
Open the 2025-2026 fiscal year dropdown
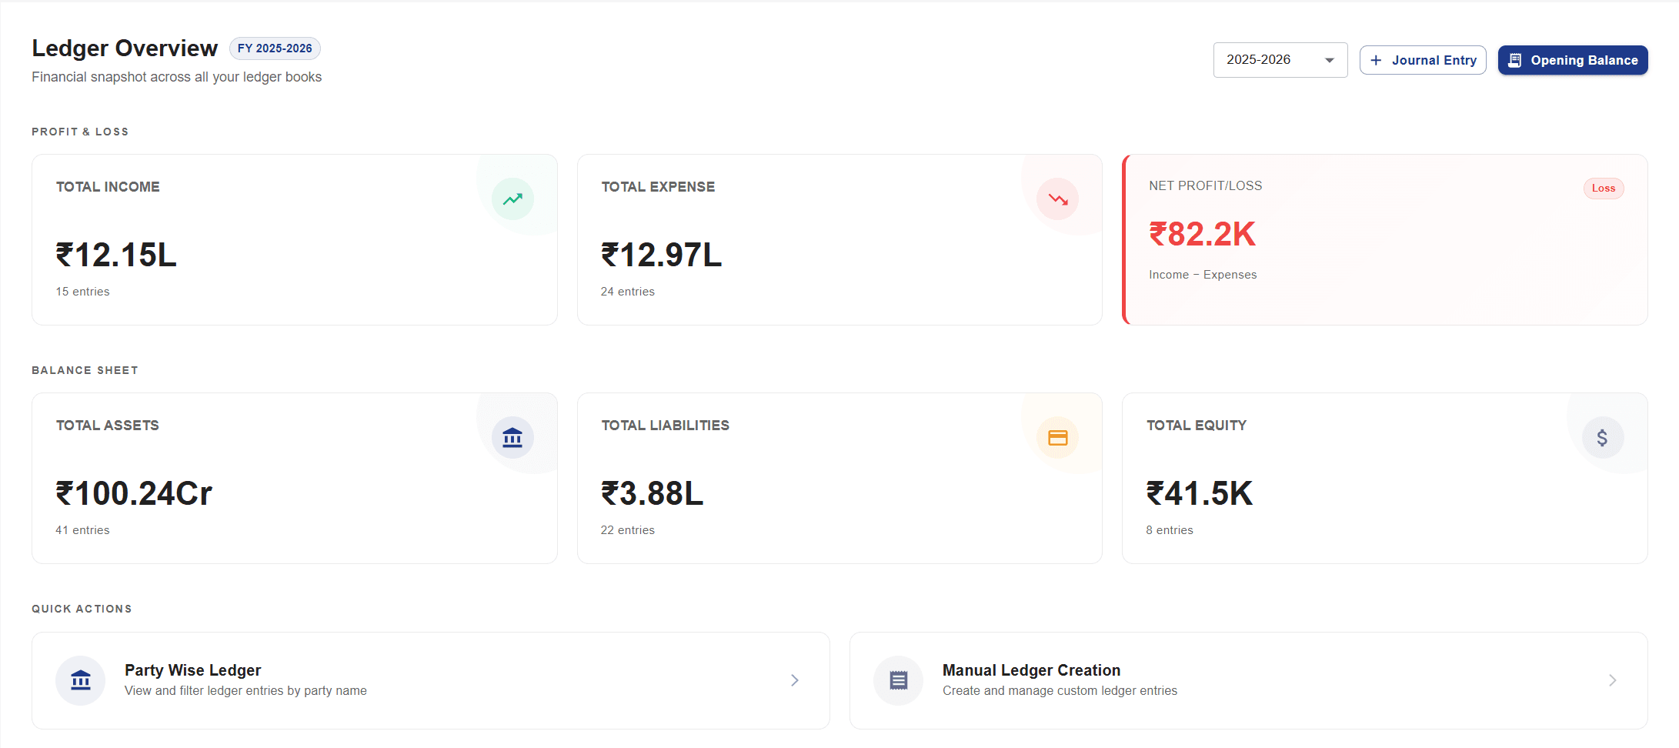[x=1280, y=60]
